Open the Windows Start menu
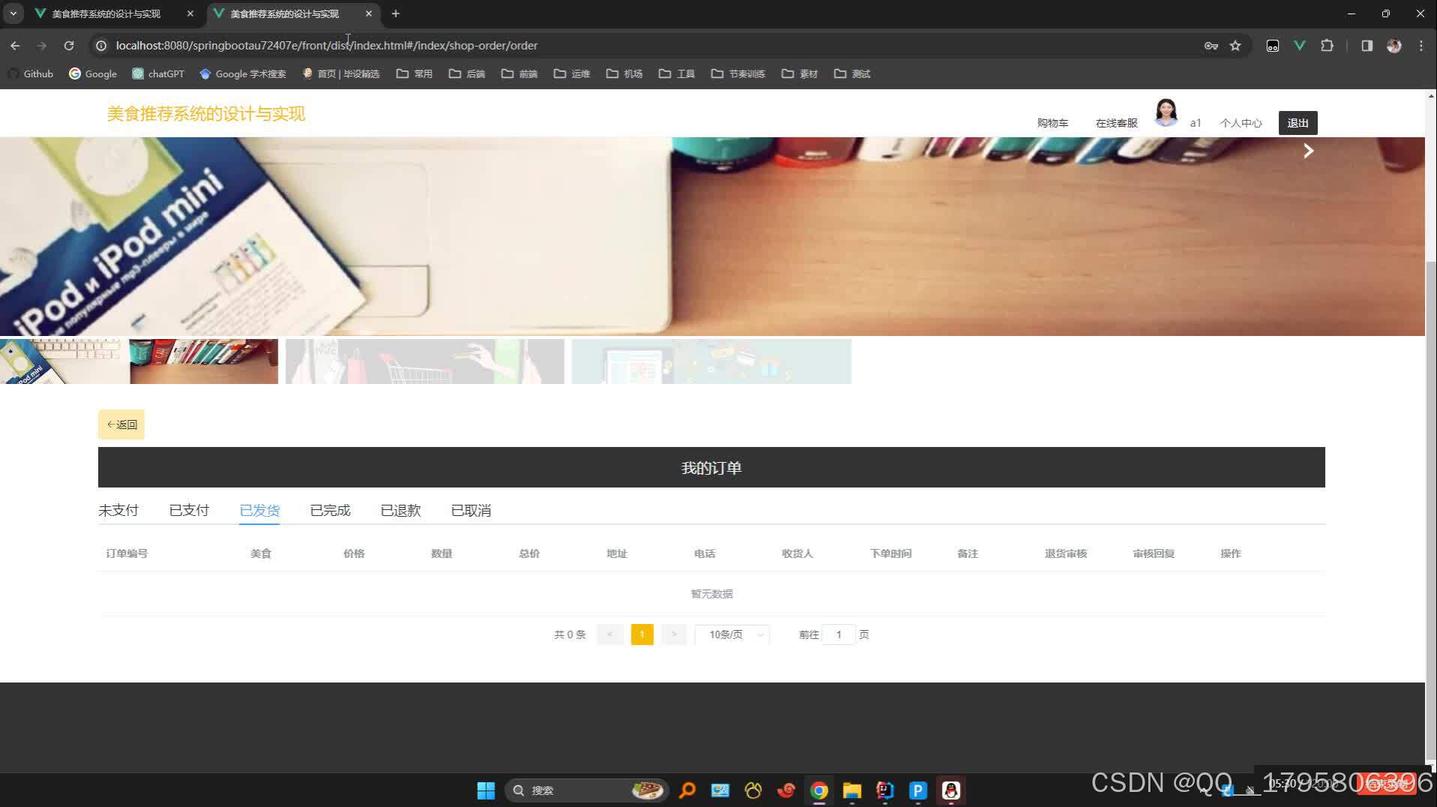The height and width of the screenshot is (807, 1437). coord(486,790)
